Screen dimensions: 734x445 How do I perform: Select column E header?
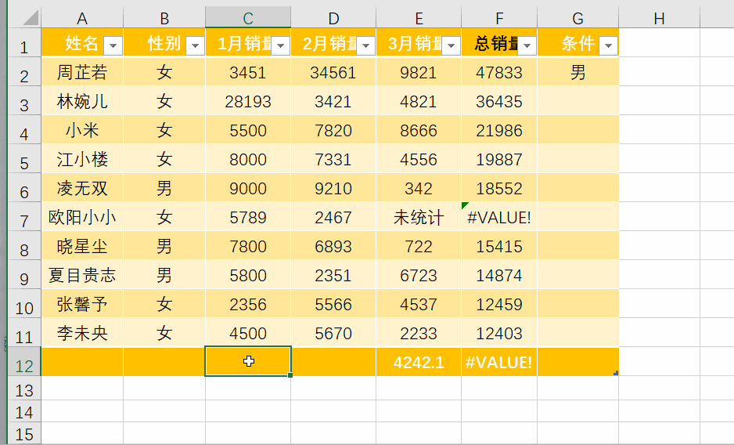(419, 18)
